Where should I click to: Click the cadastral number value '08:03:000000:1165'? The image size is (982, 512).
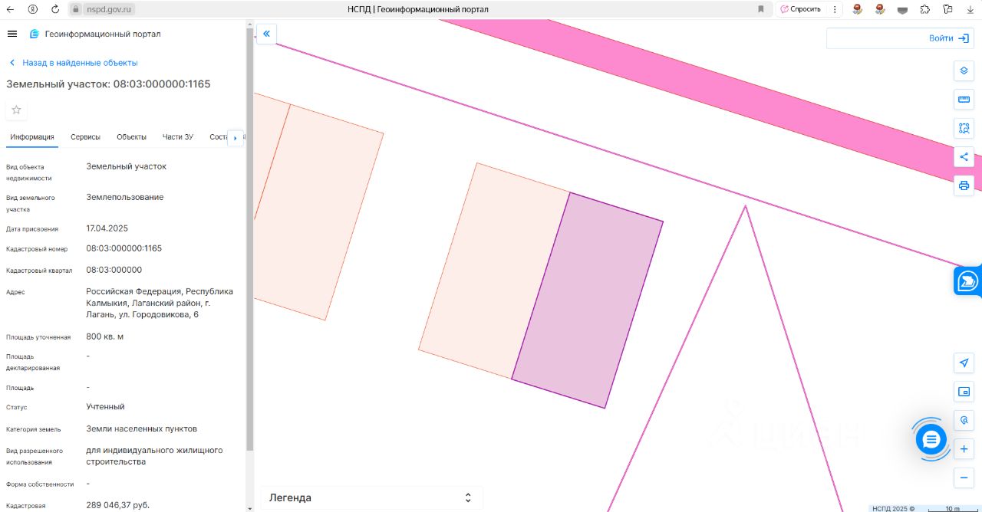pyautogui.click(x=124, y=248)
